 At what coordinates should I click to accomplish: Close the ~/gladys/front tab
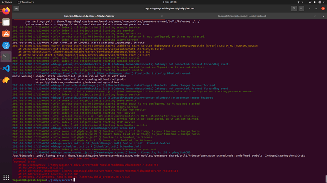tap(315, 16)
